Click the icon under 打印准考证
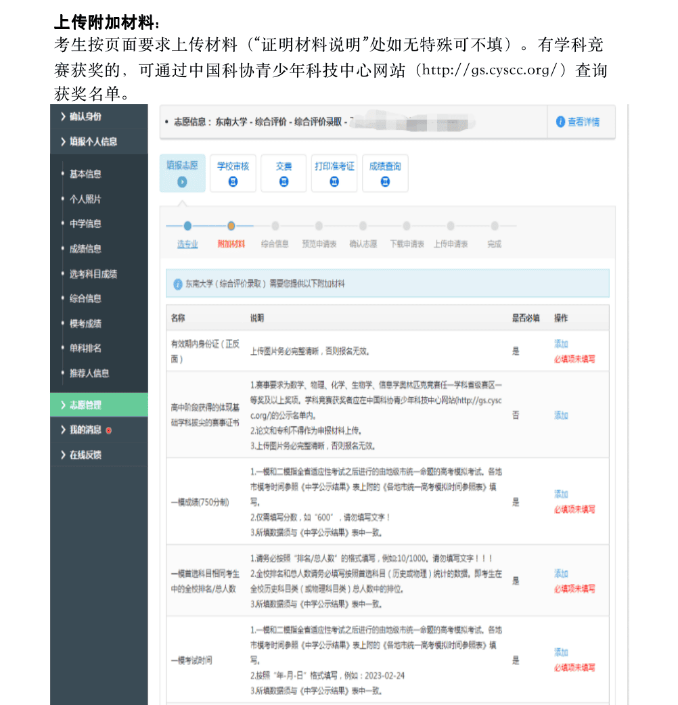678x705 pixels. point(334,181)
